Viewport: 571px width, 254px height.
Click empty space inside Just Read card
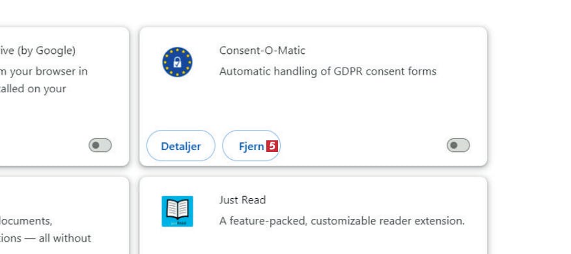pos(346,242)
